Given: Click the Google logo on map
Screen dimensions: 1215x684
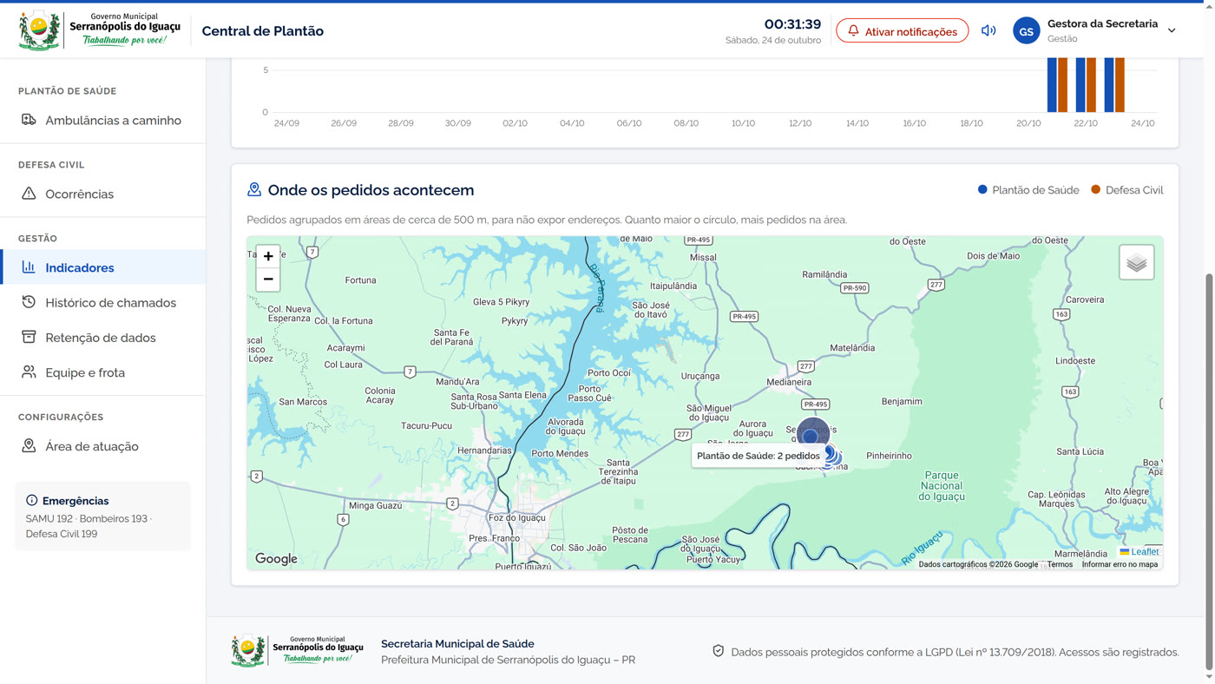Looking at the screenshot, I should pyautogui.click(x=276, y=559).
